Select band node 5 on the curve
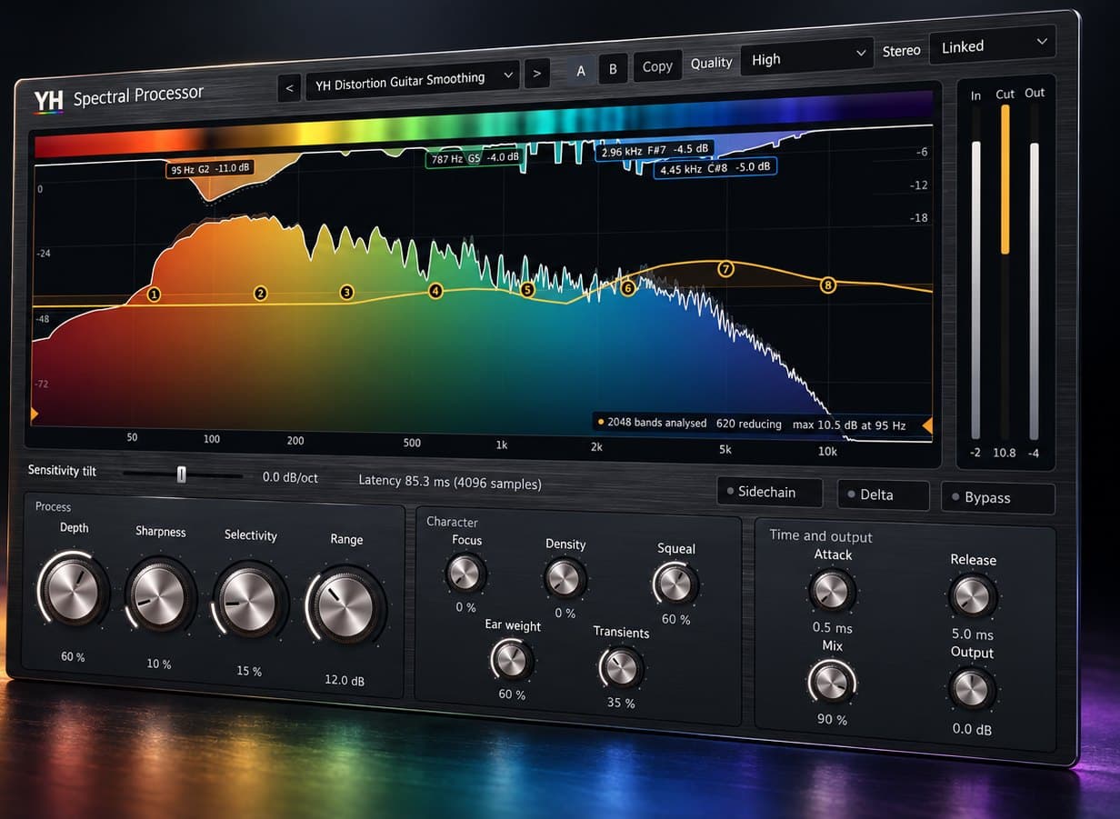 point(527,290)
